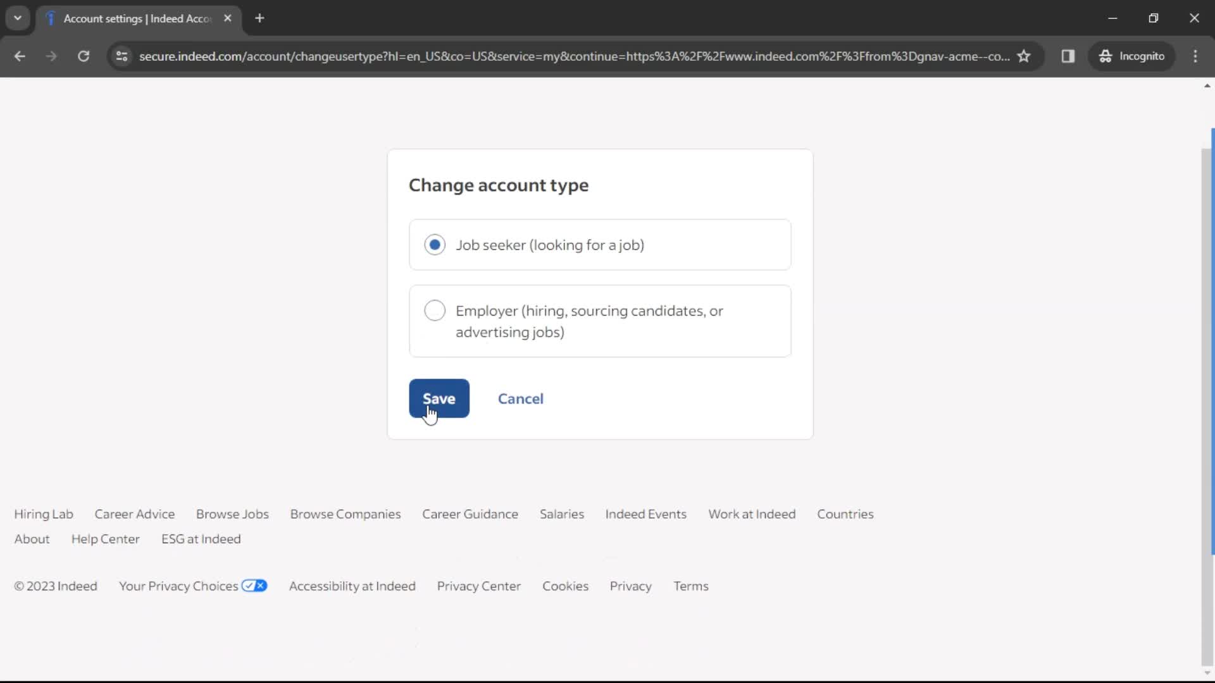Screen dimensions: 1215x683
Task: Click the new tab plus button
Action: (259, 18)
